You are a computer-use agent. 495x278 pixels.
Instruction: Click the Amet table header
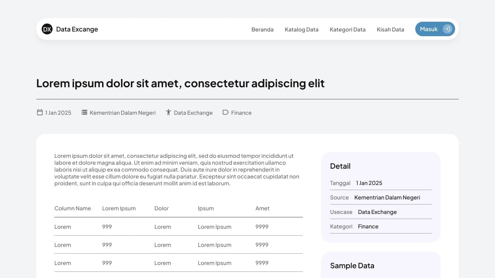tap(262, 208)
